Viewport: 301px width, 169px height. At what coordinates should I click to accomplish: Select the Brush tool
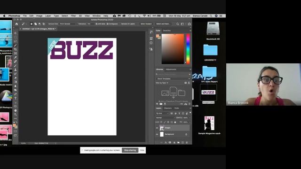pos(16,66)
